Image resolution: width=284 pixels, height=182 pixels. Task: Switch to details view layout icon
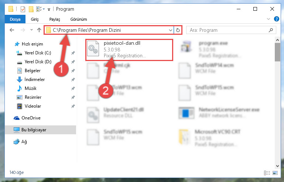[x=267, y=173]
